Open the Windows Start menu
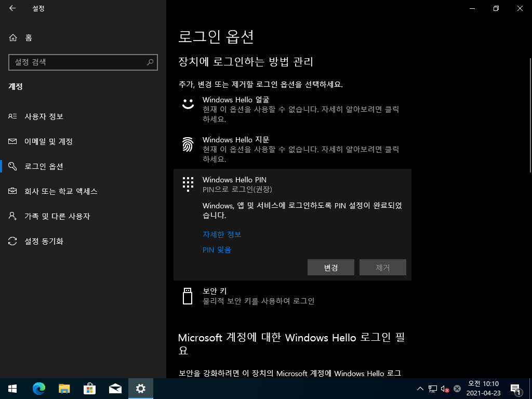 click(x=12, y=389)
